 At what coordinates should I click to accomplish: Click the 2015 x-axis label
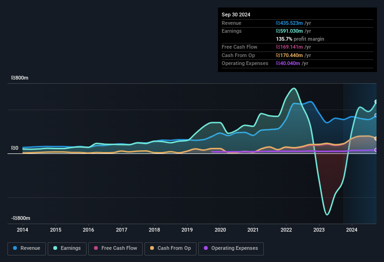[56, 230]
